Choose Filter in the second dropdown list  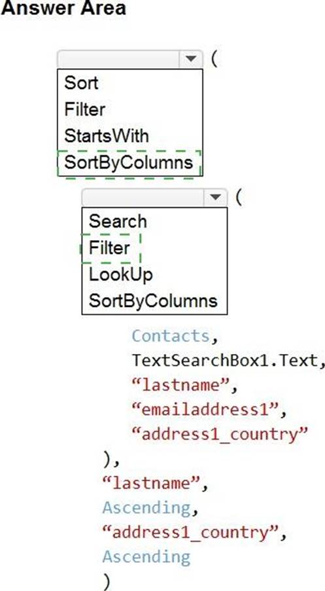(110, 247)
